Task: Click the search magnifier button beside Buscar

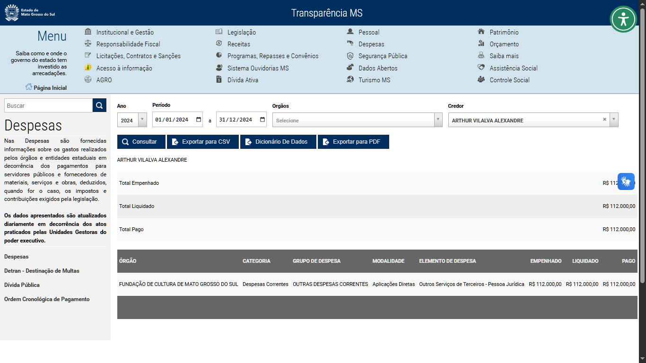Action: [x=99, y=105]
